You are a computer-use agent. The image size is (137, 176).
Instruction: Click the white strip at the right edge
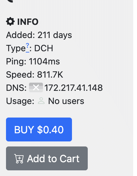click(x=135, y=88)
